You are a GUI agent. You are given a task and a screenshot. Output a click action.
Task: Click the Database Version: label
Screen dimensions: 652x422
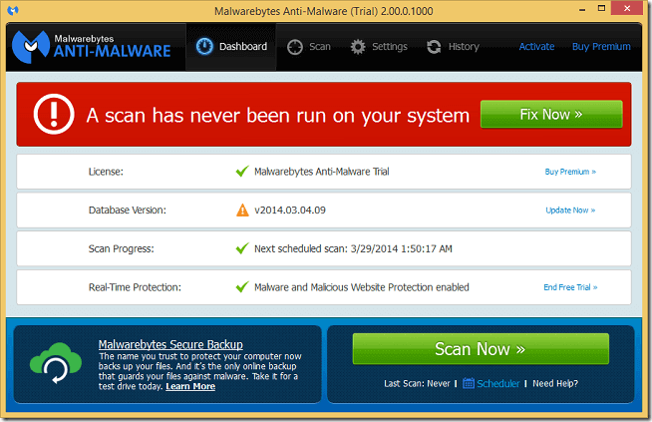point(128,211)
